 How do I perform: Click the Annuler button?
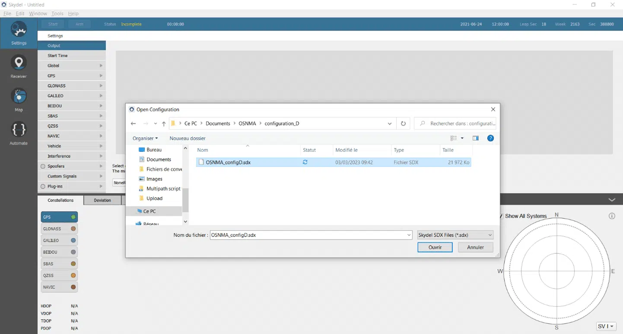475,247
